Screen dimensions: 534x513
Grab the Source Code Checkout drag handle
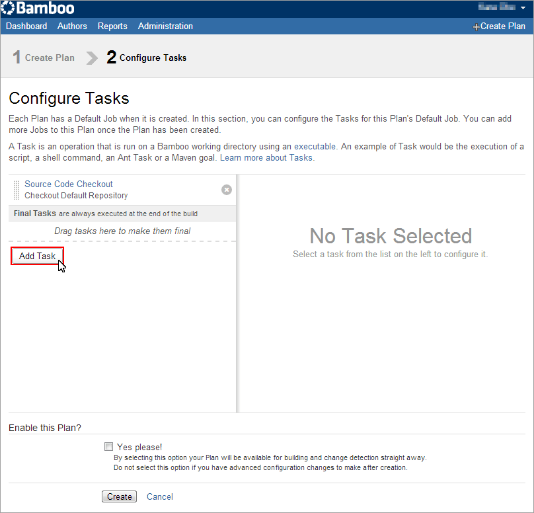point(17,190)
